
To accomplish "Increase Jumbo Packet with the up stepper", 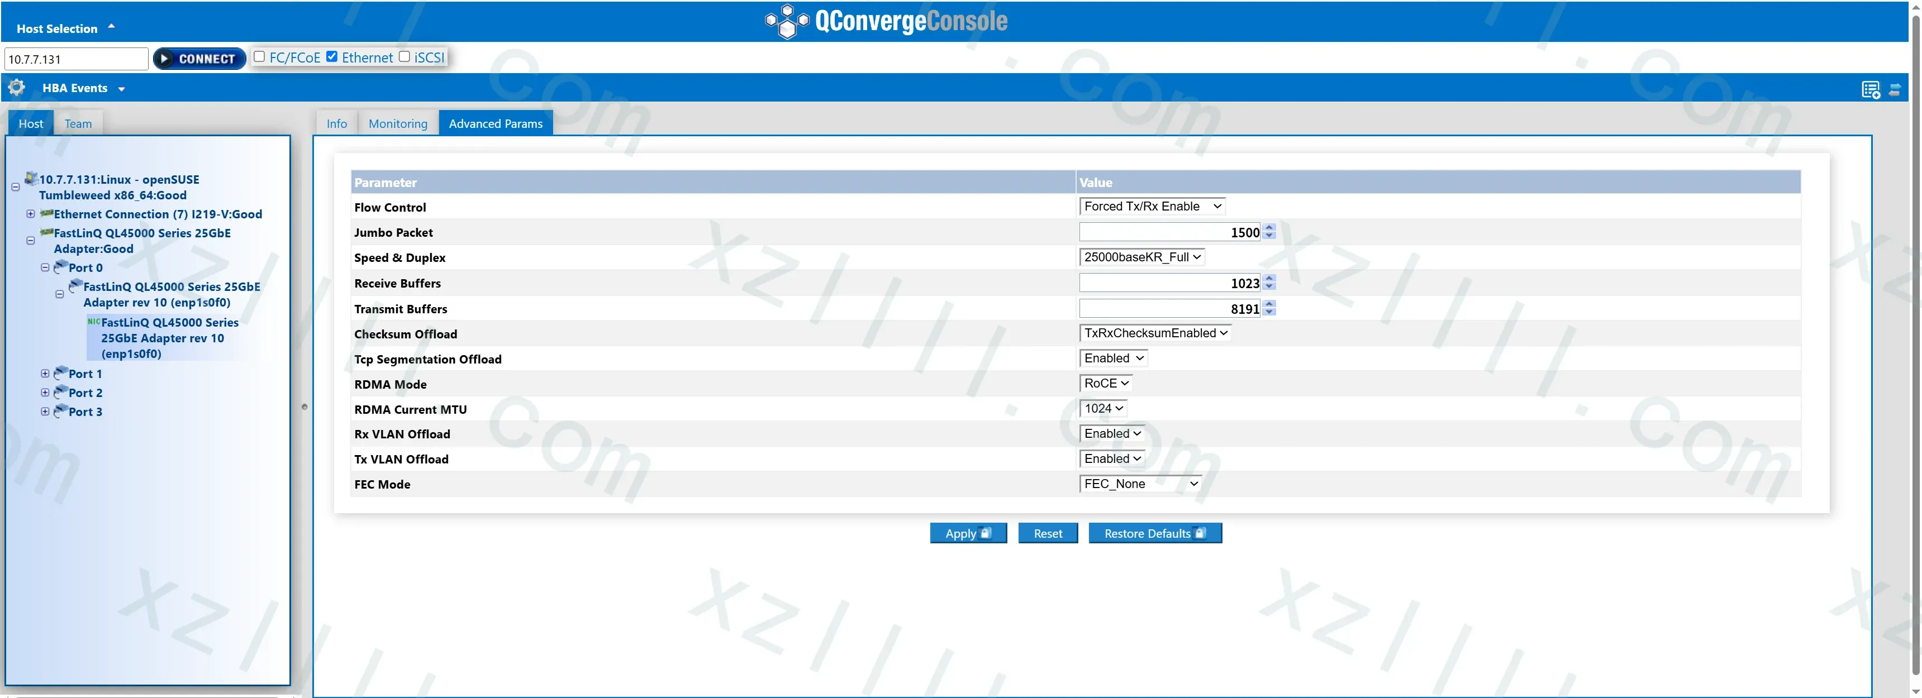I will pos(1269,227).
